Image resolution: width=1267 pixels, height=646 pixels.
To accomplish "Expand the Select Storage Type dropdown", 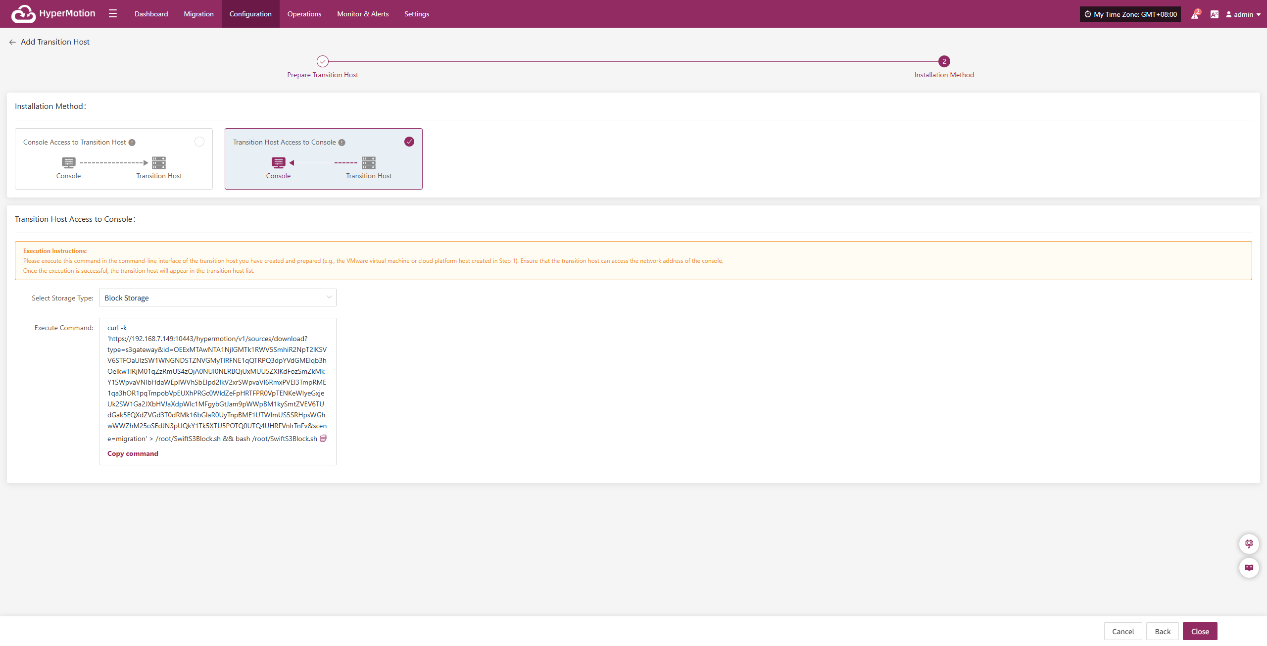I will coord(218,298).
